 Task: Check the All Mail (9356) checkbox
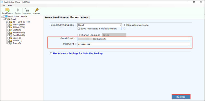coord(9,27)
